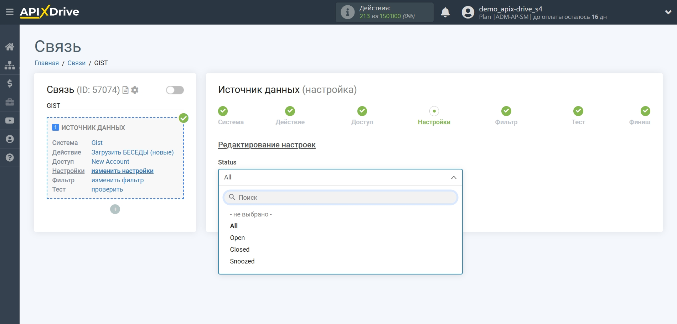The width and height of the screenshot is (677, 324).
Task: Open the YouTube icon in sidebar
Action: [10, 121]
